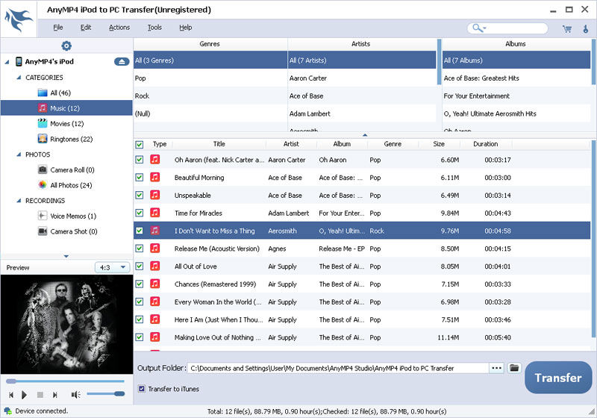Sort tracks by Size column
Viewport: 597px width, 418px height.
(439, 144)
